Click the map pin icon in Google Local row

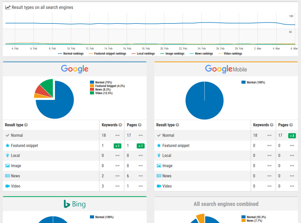point(7,156)
